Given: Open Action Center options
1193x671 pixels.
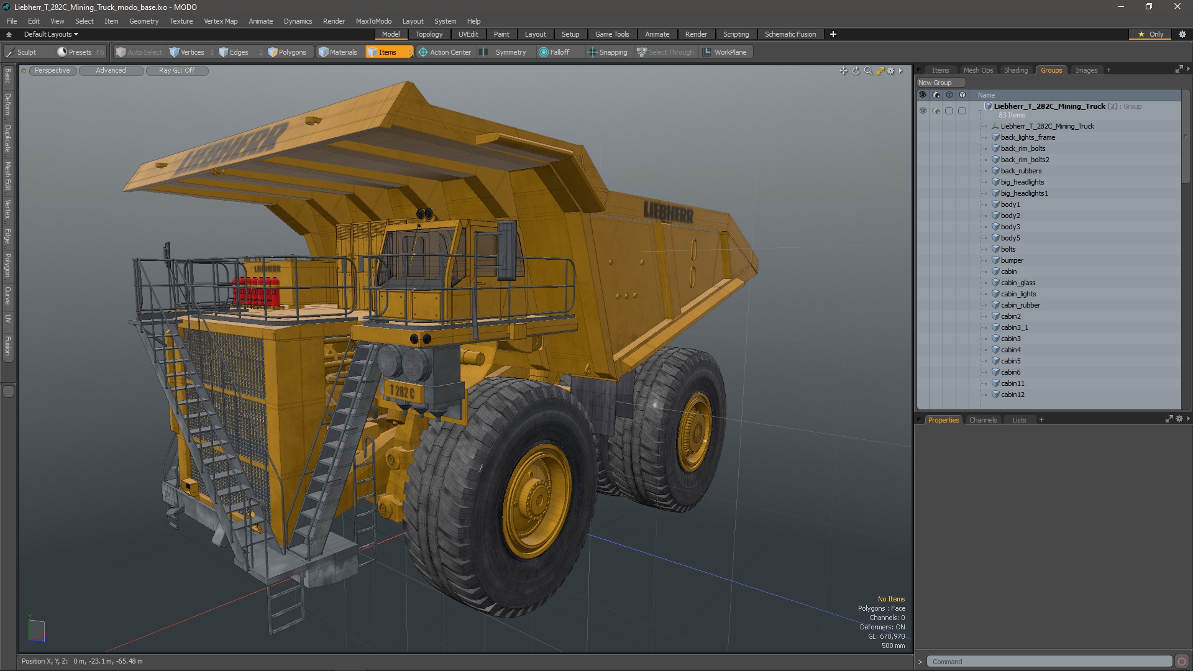Looking at the screenshot, I should 446,52.
